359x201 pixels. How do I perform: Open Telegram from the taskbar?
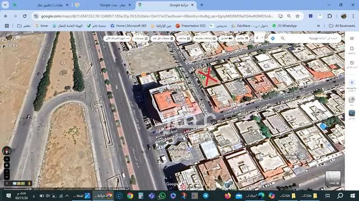point(206,196)
